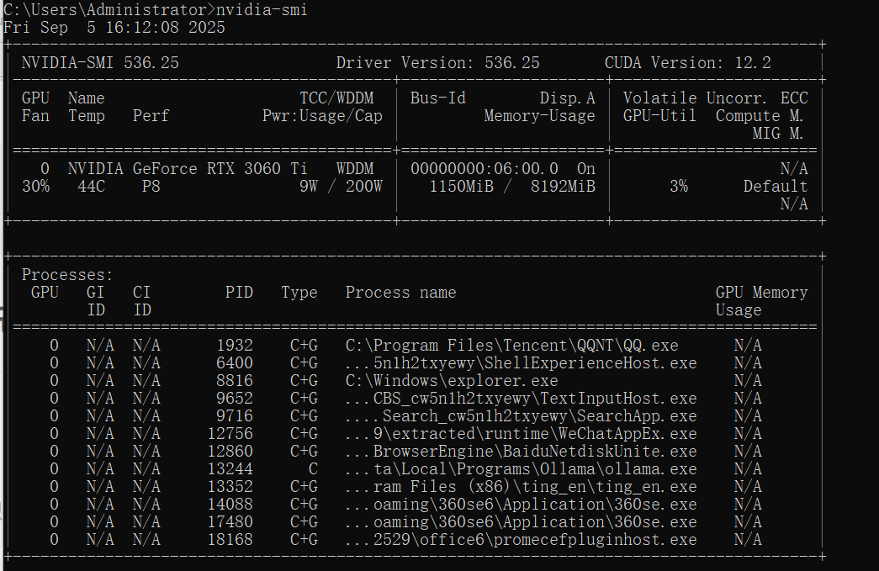This screenshot has height=571, width=879.
Task: Click PID 9716
Action: (x=235, y=415)
